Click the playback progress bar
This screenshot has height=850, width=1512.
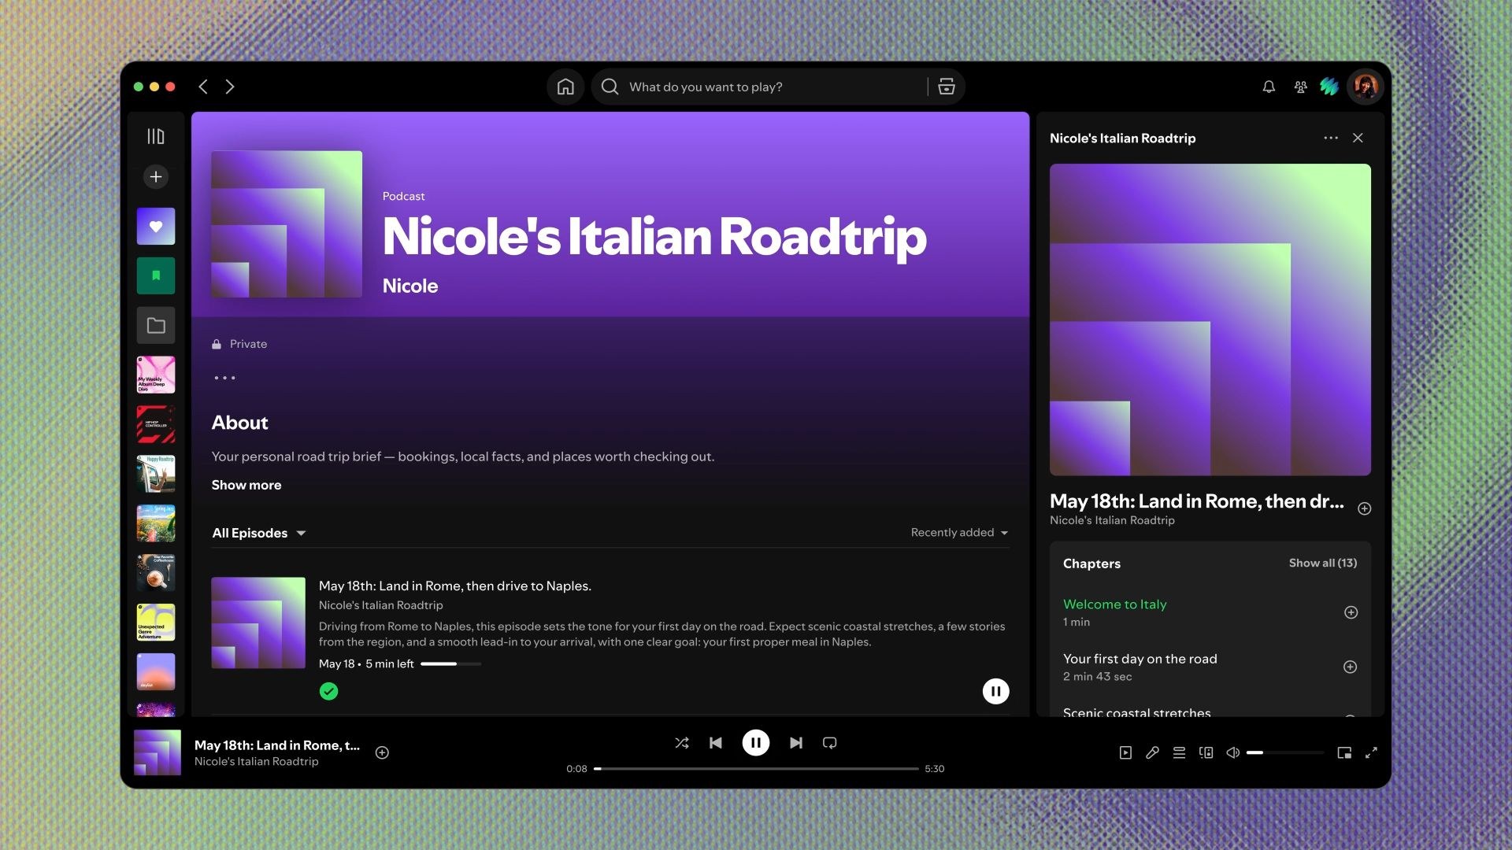757,769
